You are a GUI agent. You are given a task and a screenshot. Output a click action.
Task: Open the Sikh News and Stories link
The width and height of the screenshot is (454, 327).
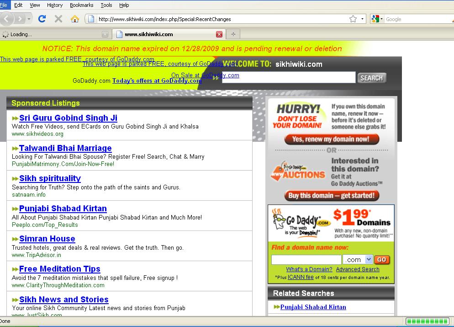[x=64, y=299]
